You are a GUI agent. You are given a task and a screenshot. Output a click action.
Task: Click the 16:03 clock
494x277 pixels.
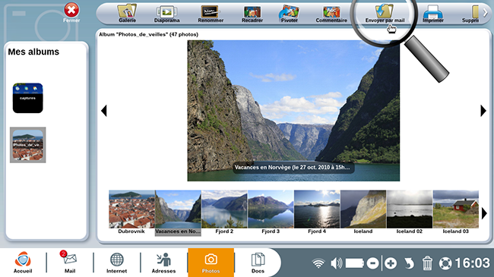point(472,263)
